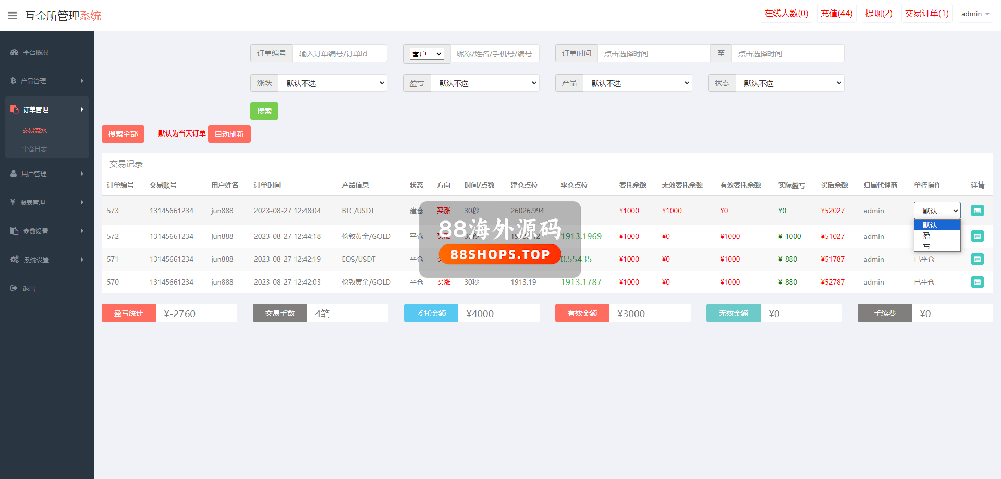
Task: Open details icon for order 571
Action: 977,259
